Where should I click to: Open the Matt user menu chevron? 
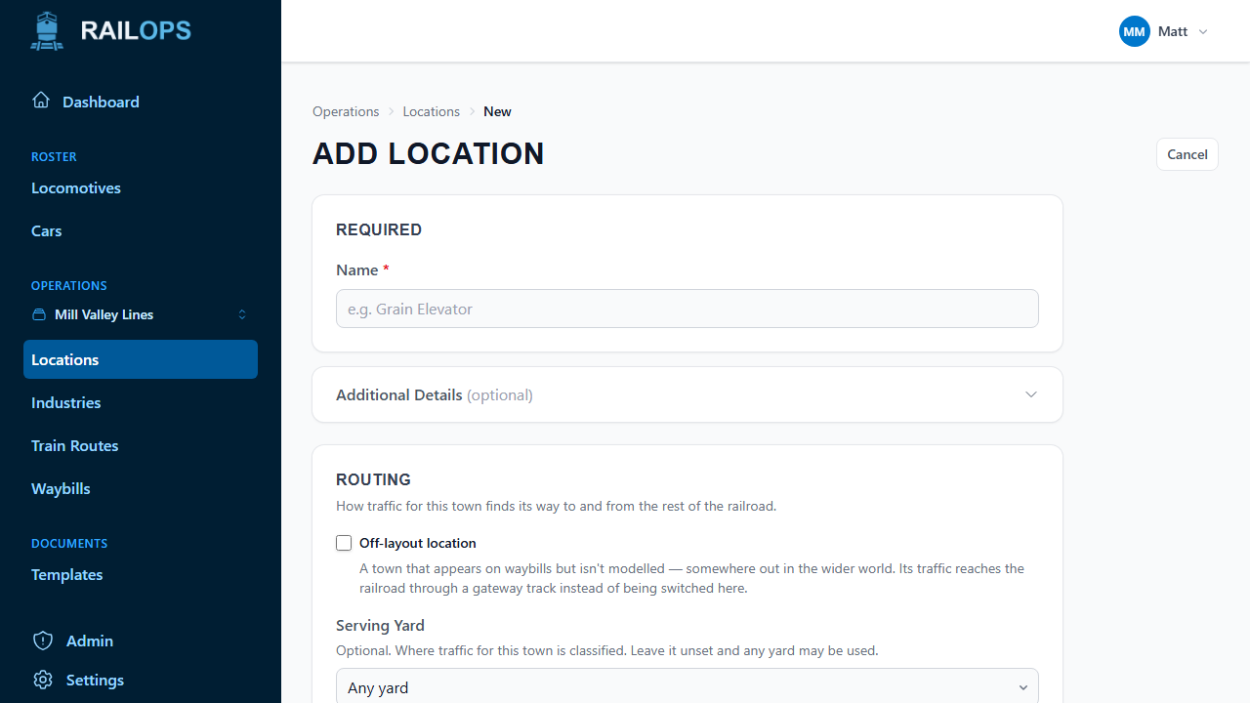(x=1203, y=31)
